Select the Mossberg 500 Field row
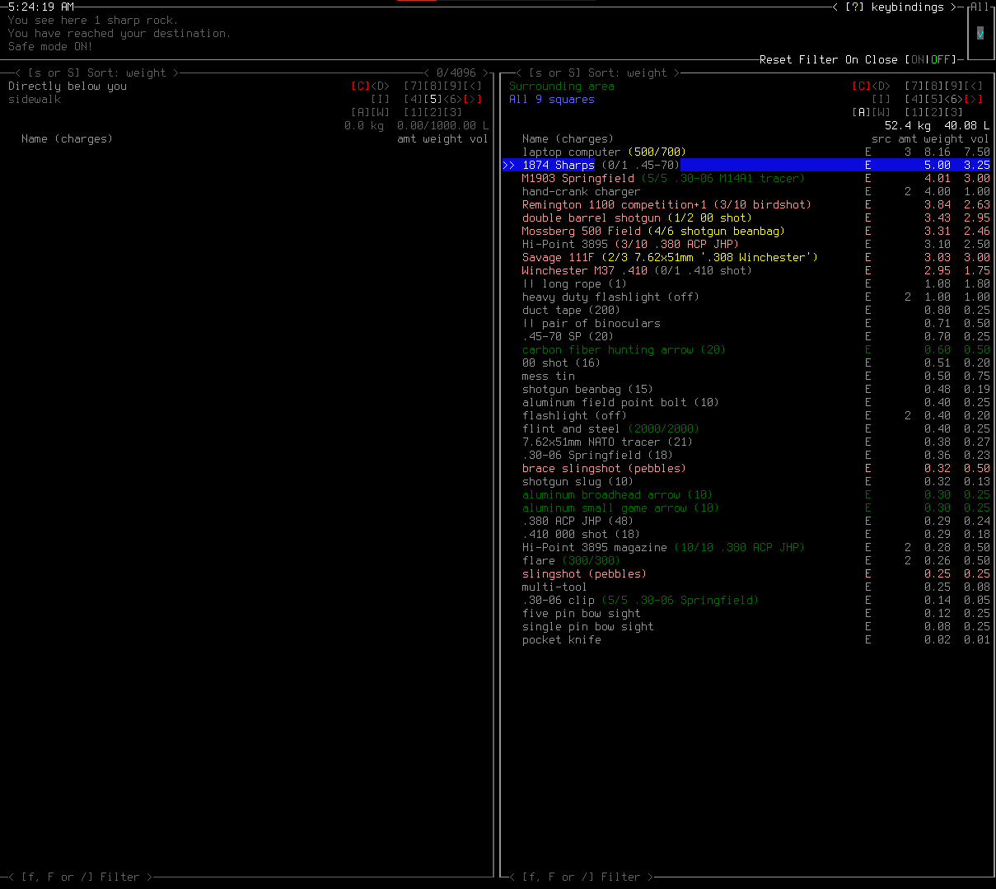 [746, 231]
